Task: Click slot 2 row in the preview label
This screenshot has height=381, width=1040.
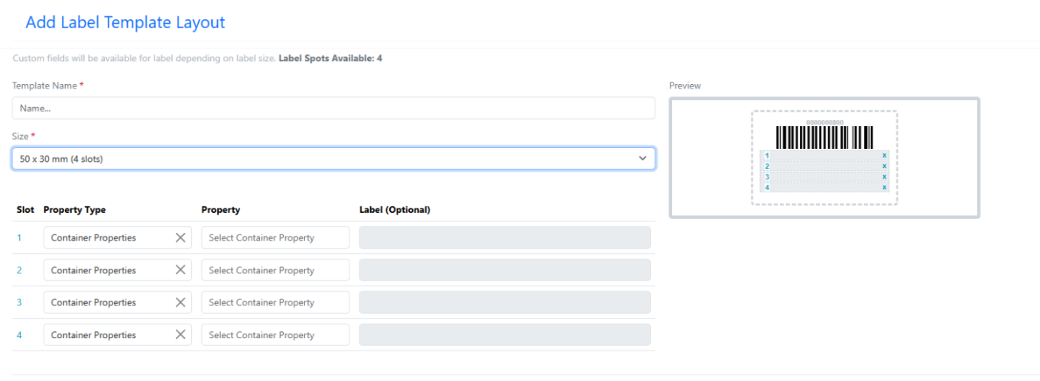Action: click(x=824, y=166)
